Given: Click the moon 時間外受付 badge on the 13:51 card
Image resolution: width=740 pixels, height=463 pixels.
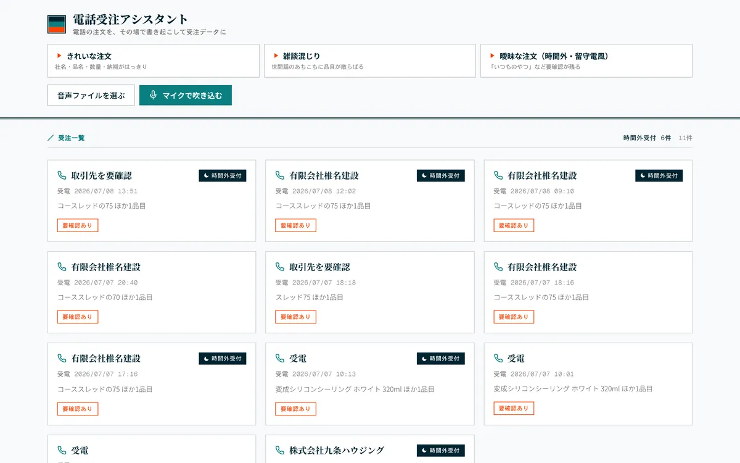Looking at the screenshot, I should tap(222, 175).
